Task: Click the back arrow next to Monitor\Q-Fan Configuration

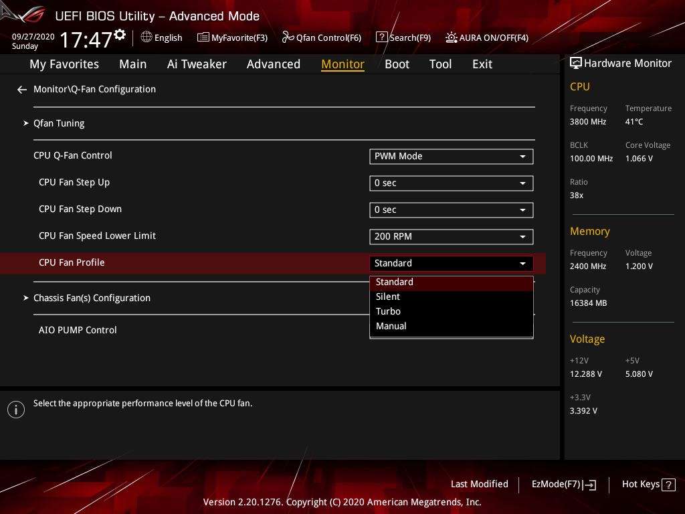Action: [x=22, y=90]
